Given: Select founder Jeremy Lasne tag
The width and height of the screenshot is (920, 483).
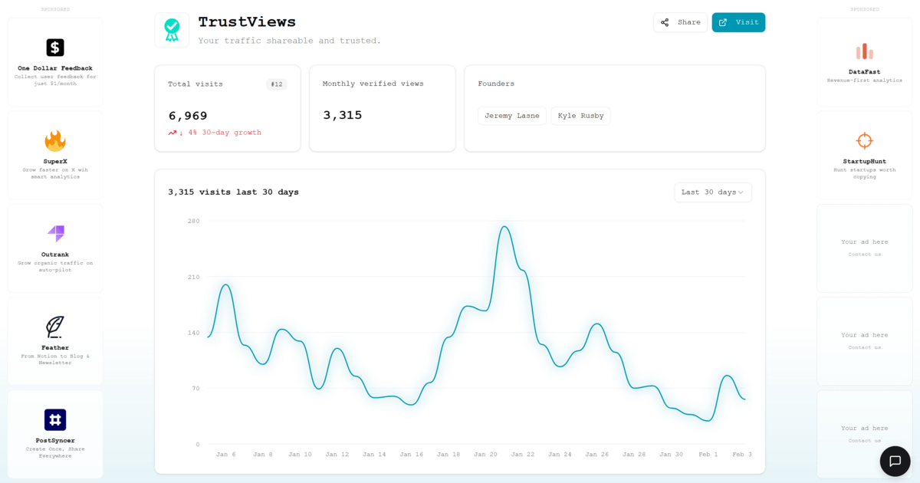Looking at the screenshot, I should [x=512, y=116].
